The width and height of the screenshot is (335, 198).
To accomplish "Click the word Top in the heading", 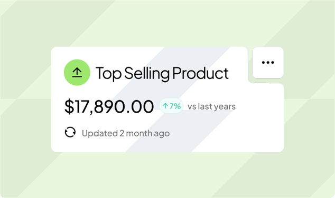I will pyautogui.click(x=108, y=74).
